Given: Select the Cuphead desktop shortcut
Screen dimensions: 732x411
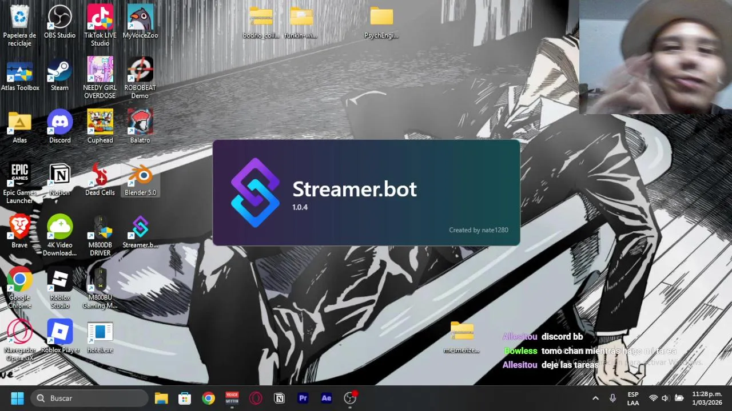Looking at the screenshot, I should click(100, 127).
